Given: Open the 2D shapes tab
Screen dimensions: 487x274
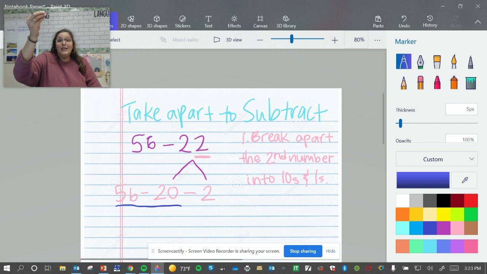Looking at the screenshot, I should (131, 22).
